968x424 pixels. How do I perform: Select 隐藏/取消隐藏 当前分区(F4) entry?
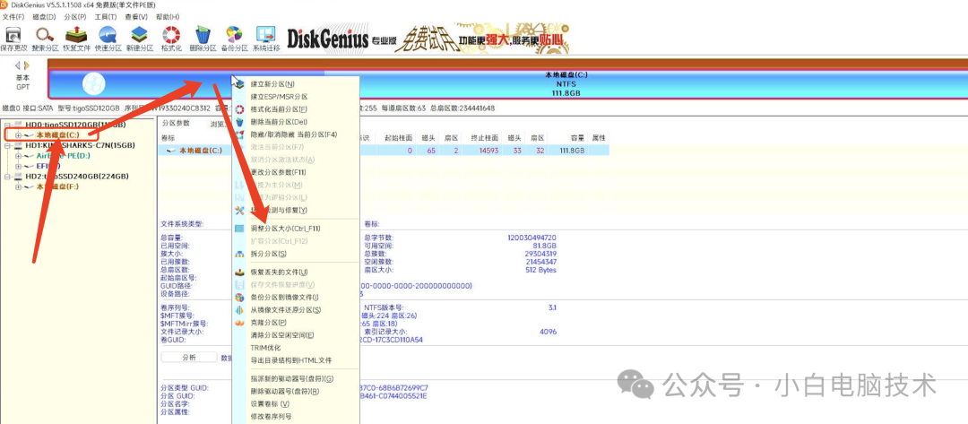tap(296, 134)
